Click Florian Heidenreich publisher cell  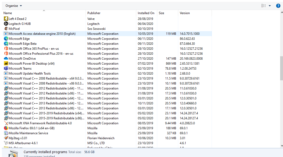pyautogui.click(x=101, y=138)
